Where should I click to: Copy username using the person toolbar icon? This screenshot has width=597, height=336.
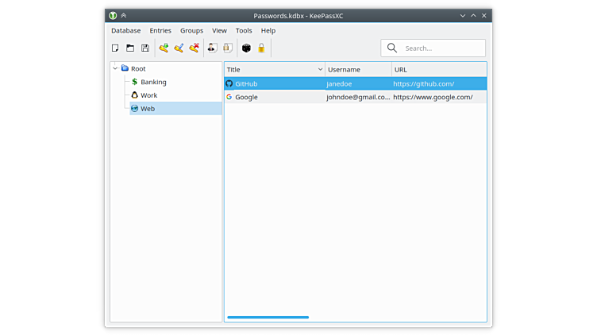pos(213,48)
